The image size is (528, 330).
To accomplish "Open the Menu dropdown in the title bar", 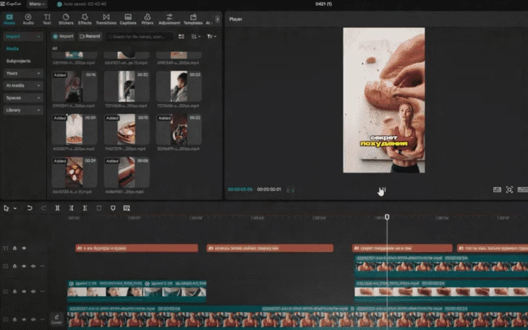I will (37, 4).
